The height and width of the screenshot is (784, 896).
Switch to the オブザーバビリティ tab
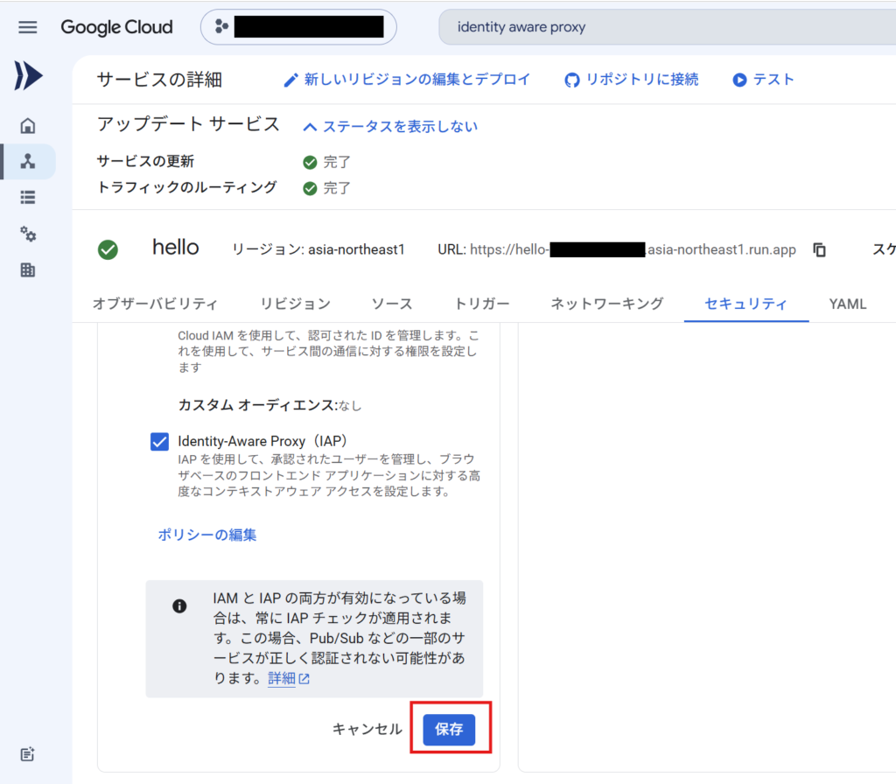point(155,304)
